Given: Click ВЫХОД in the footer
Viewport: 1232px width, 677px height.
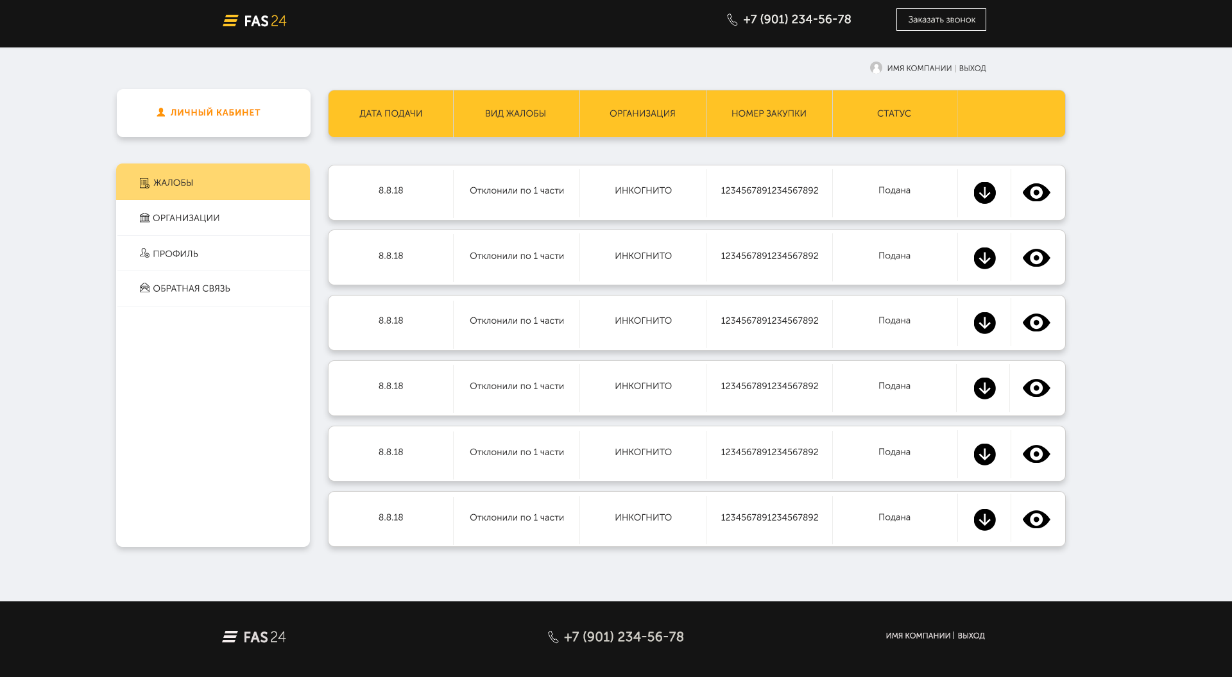Looking at the screenshot, I should pos(971,635).
